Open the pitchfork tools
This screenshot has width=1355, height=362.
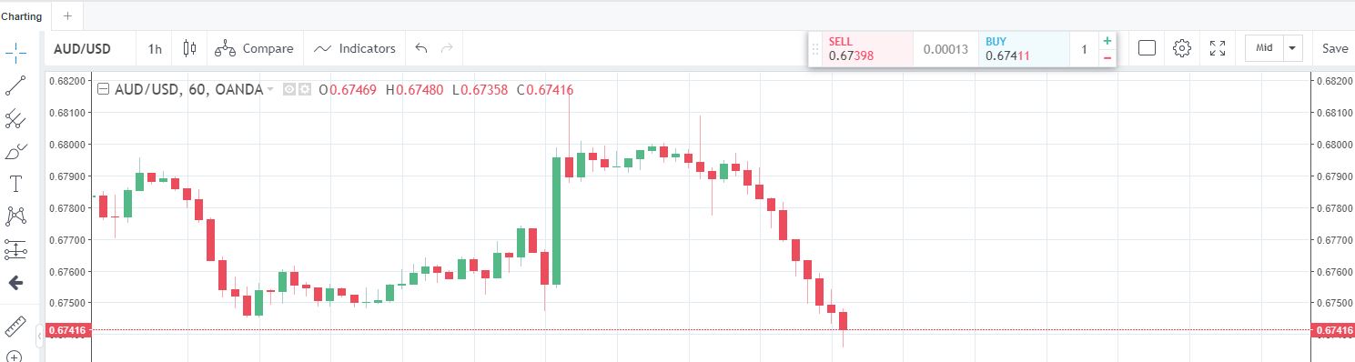pos(15,118)
